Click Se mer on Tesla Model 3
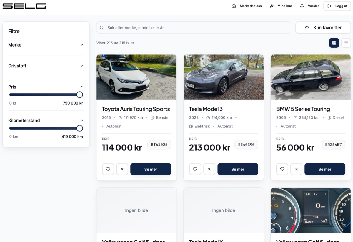Screen dimensions: 353x242 point(238,169)
